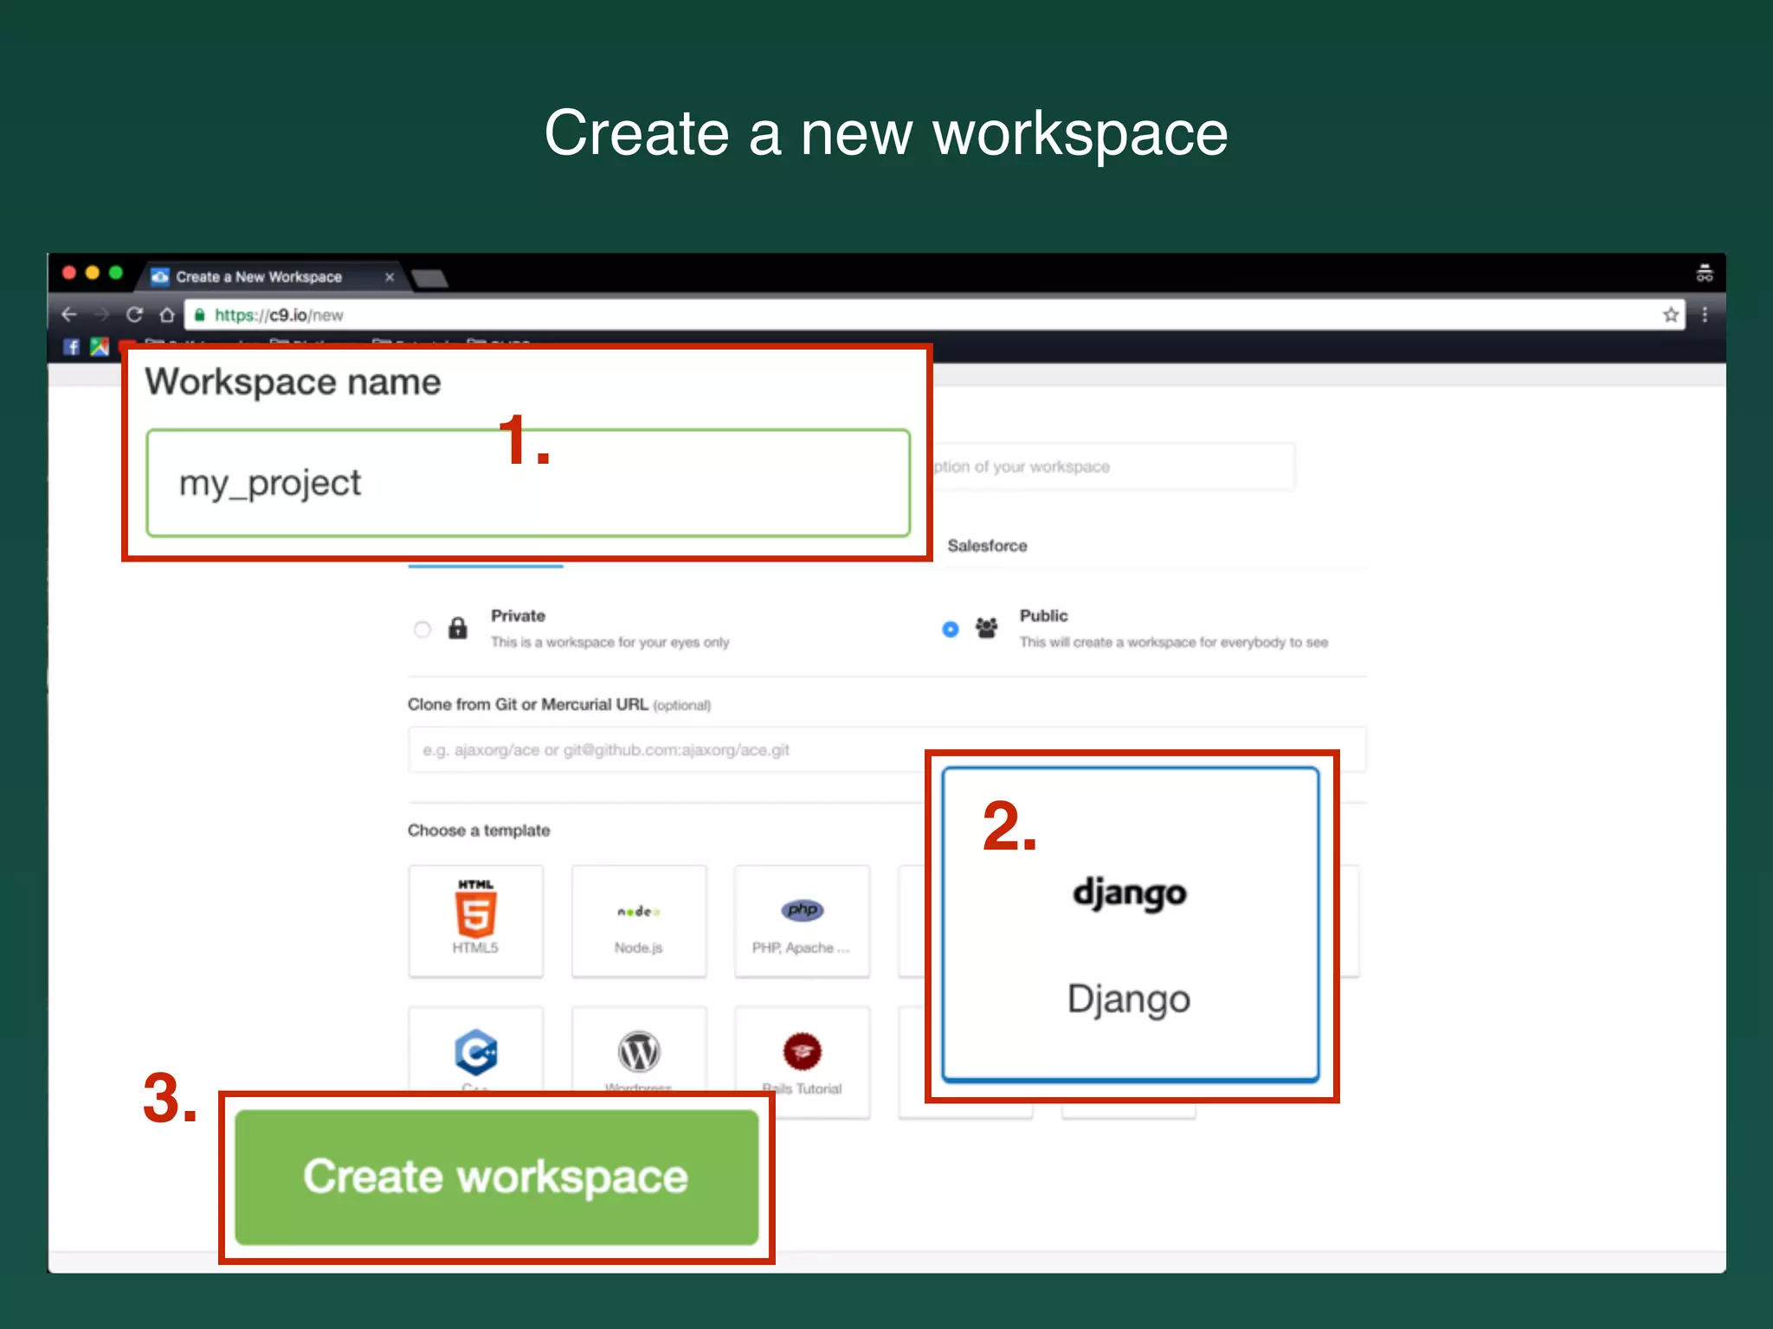Reload the c9.io page
1773x1329 pixels.
coord(134,315)
